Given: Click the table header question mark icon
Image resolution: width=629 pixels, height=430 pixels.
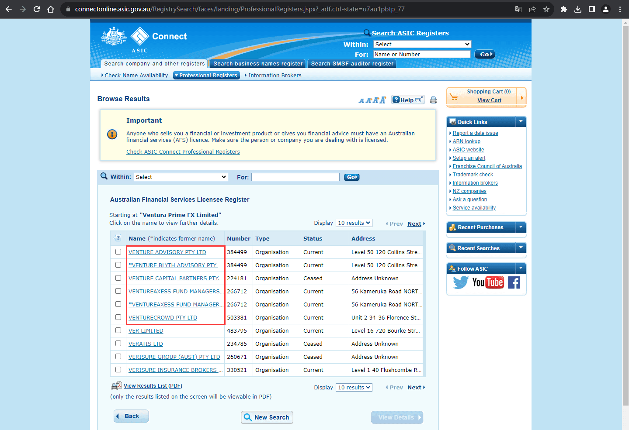Looking at the screenshot, I should point(118,238).
